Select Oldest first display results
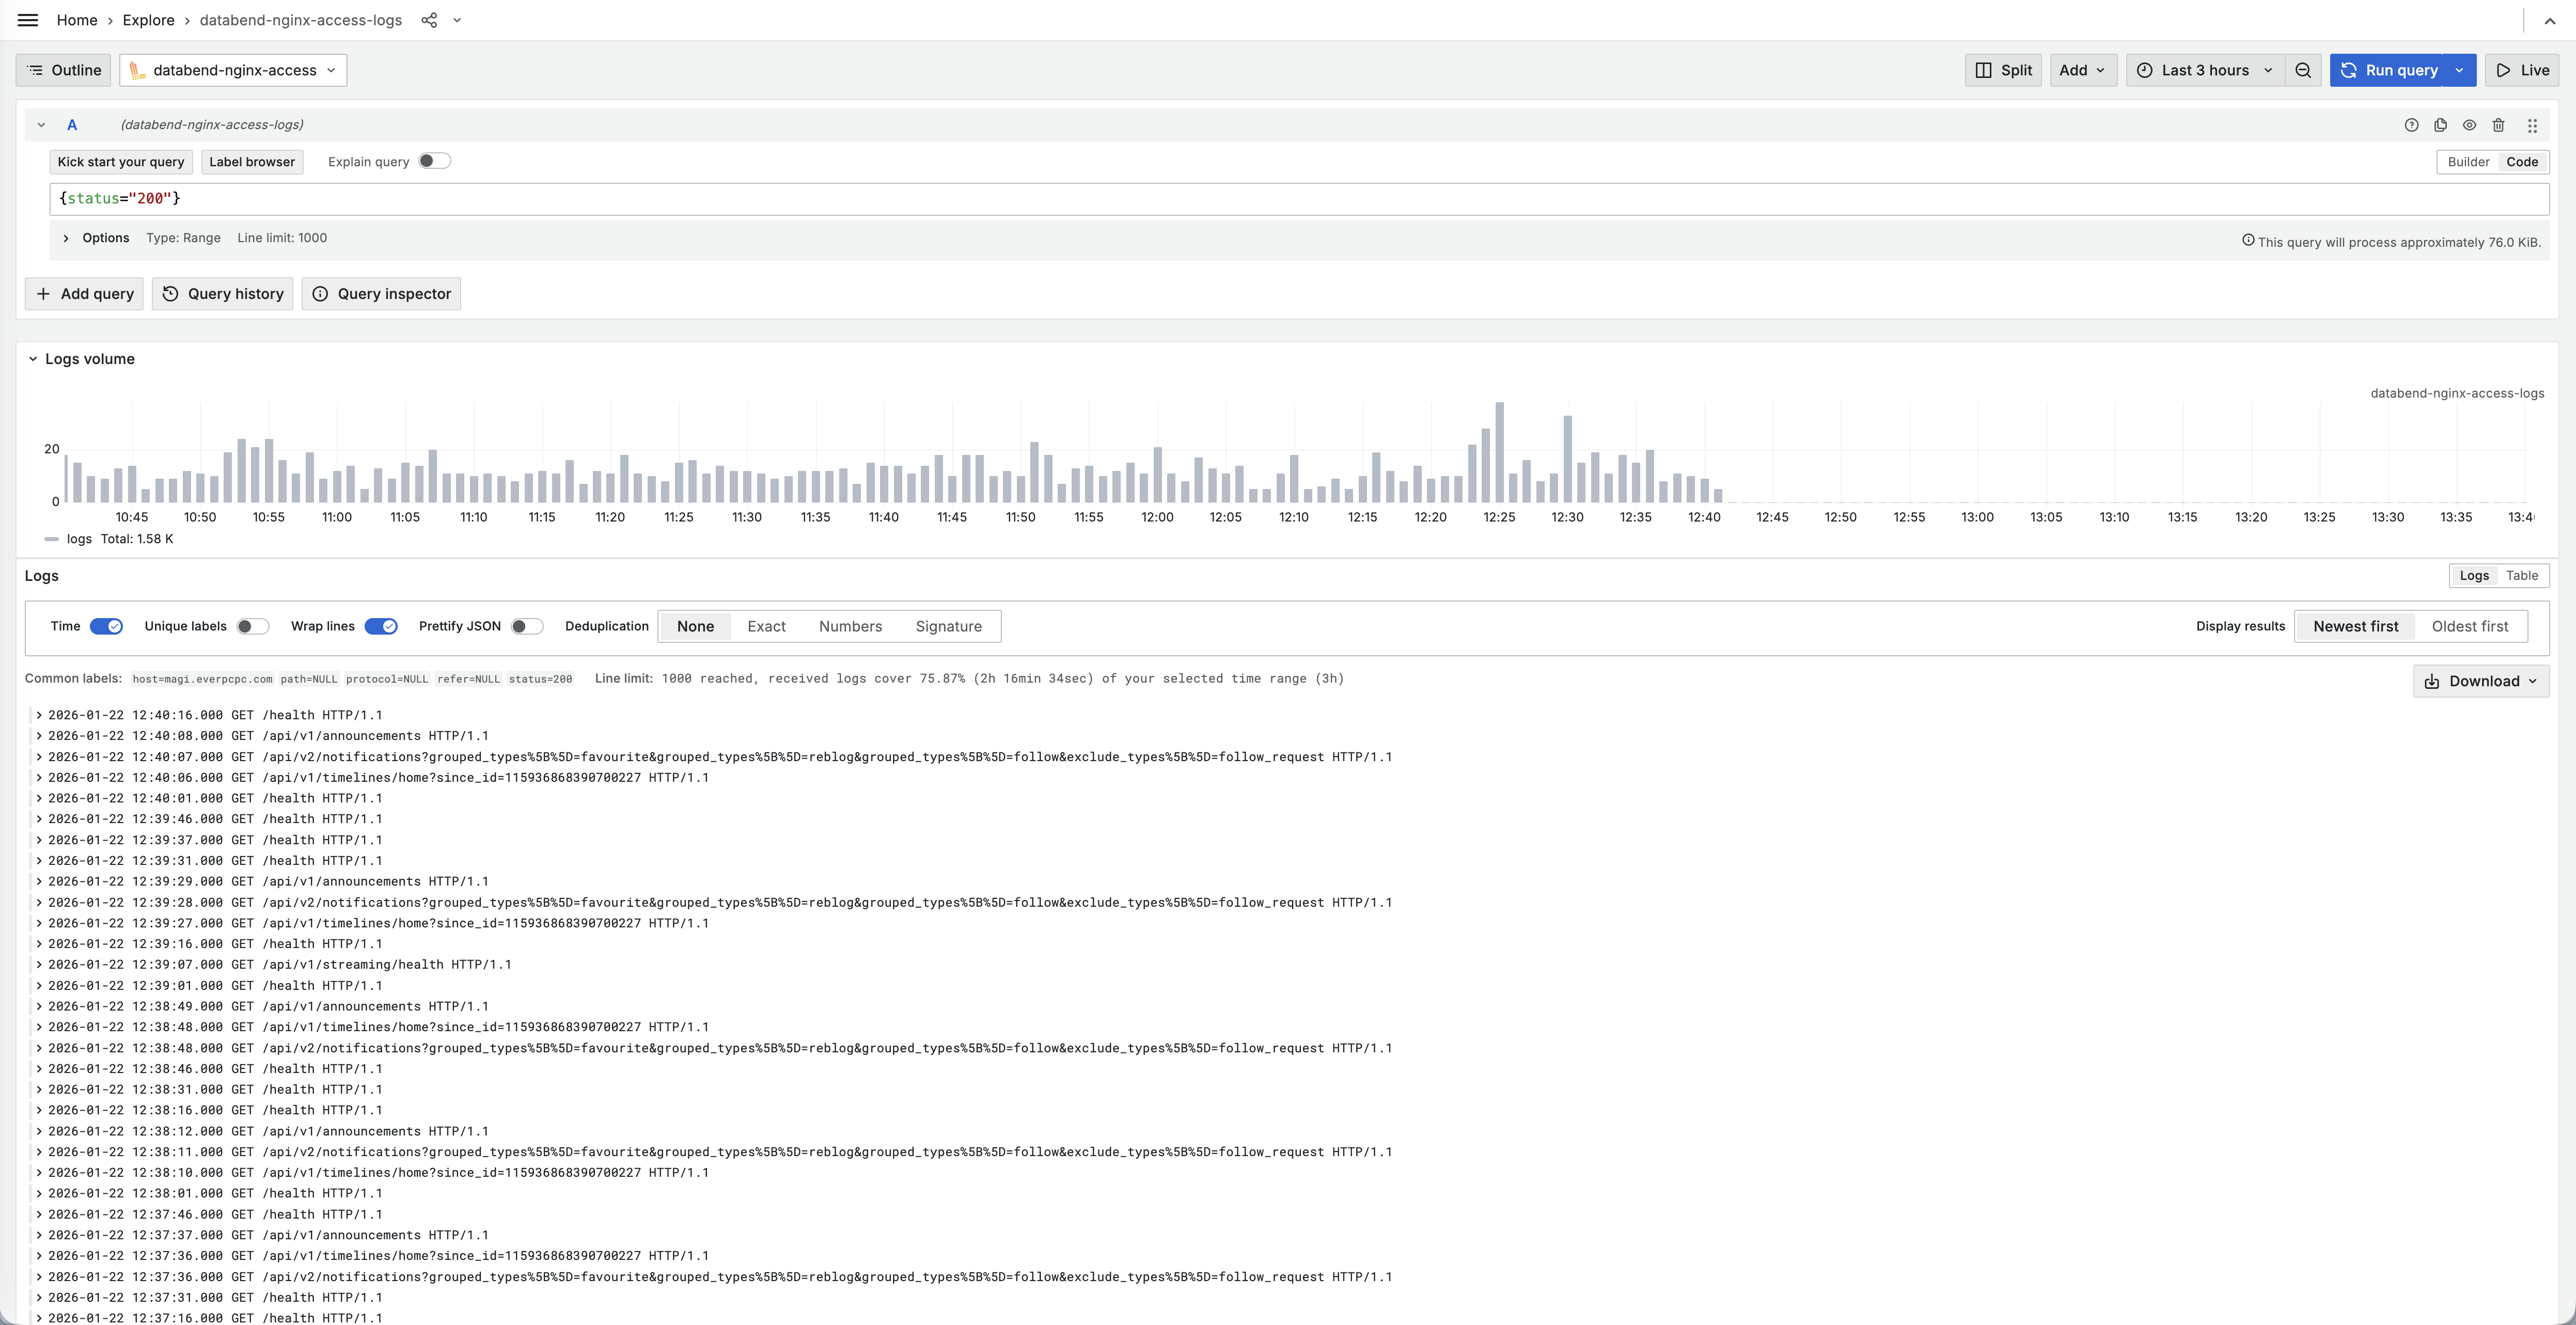Image resolution: width=2576 pixels, height=1325 pixels. [2470, 626]
